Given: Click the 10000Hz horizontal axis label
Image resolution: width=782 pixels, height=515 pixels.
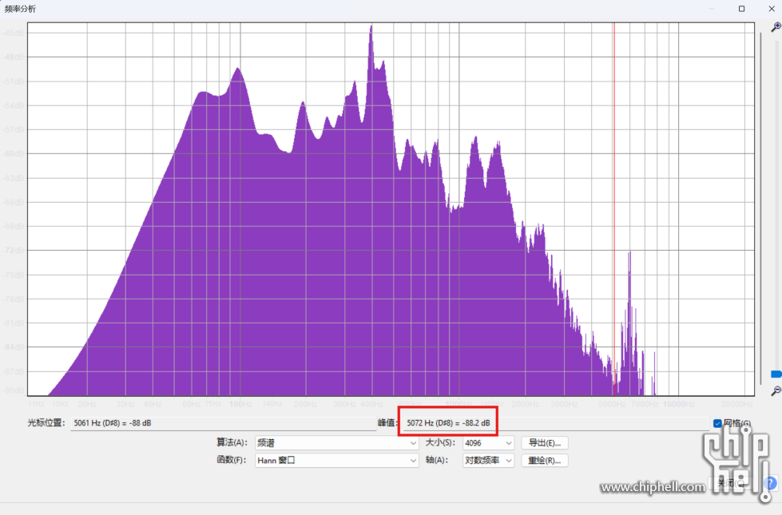Looking at the screenshot, I should tap(679, 404).
